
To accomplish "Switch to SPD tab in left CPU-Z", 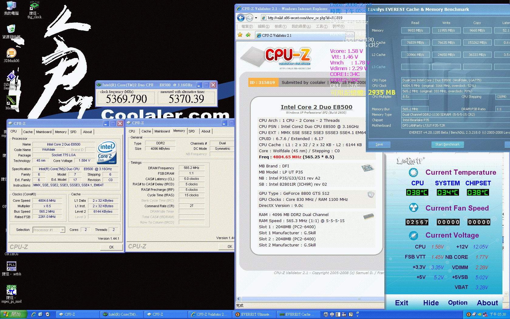I will pyautogui.click(x=73, y=132).
